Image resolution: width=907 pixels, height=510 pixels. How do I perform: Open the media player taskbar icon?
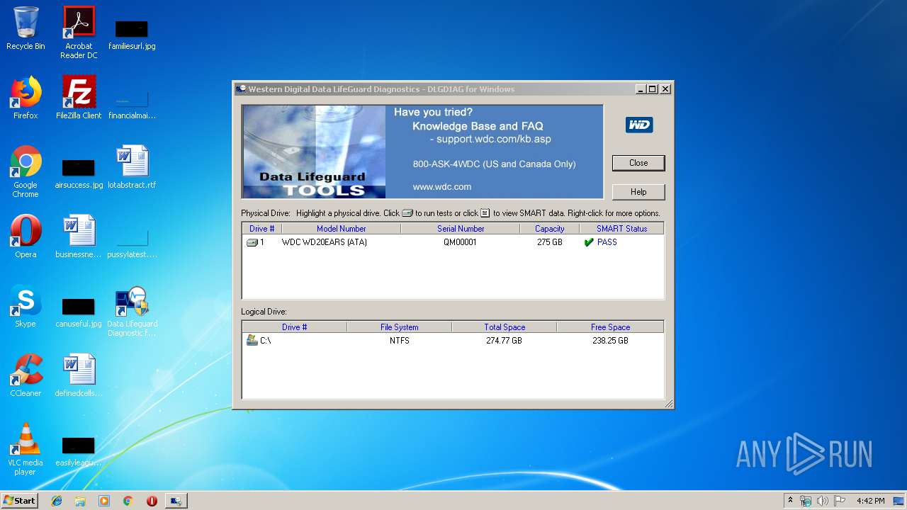click(104, 501)
